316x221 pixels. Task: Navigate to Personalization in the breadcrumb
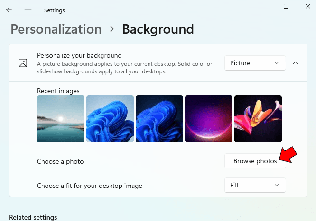coord(56,29)
